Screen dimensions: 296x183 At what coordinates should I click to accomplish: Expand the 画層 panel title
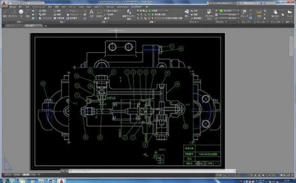click(152, 22)
